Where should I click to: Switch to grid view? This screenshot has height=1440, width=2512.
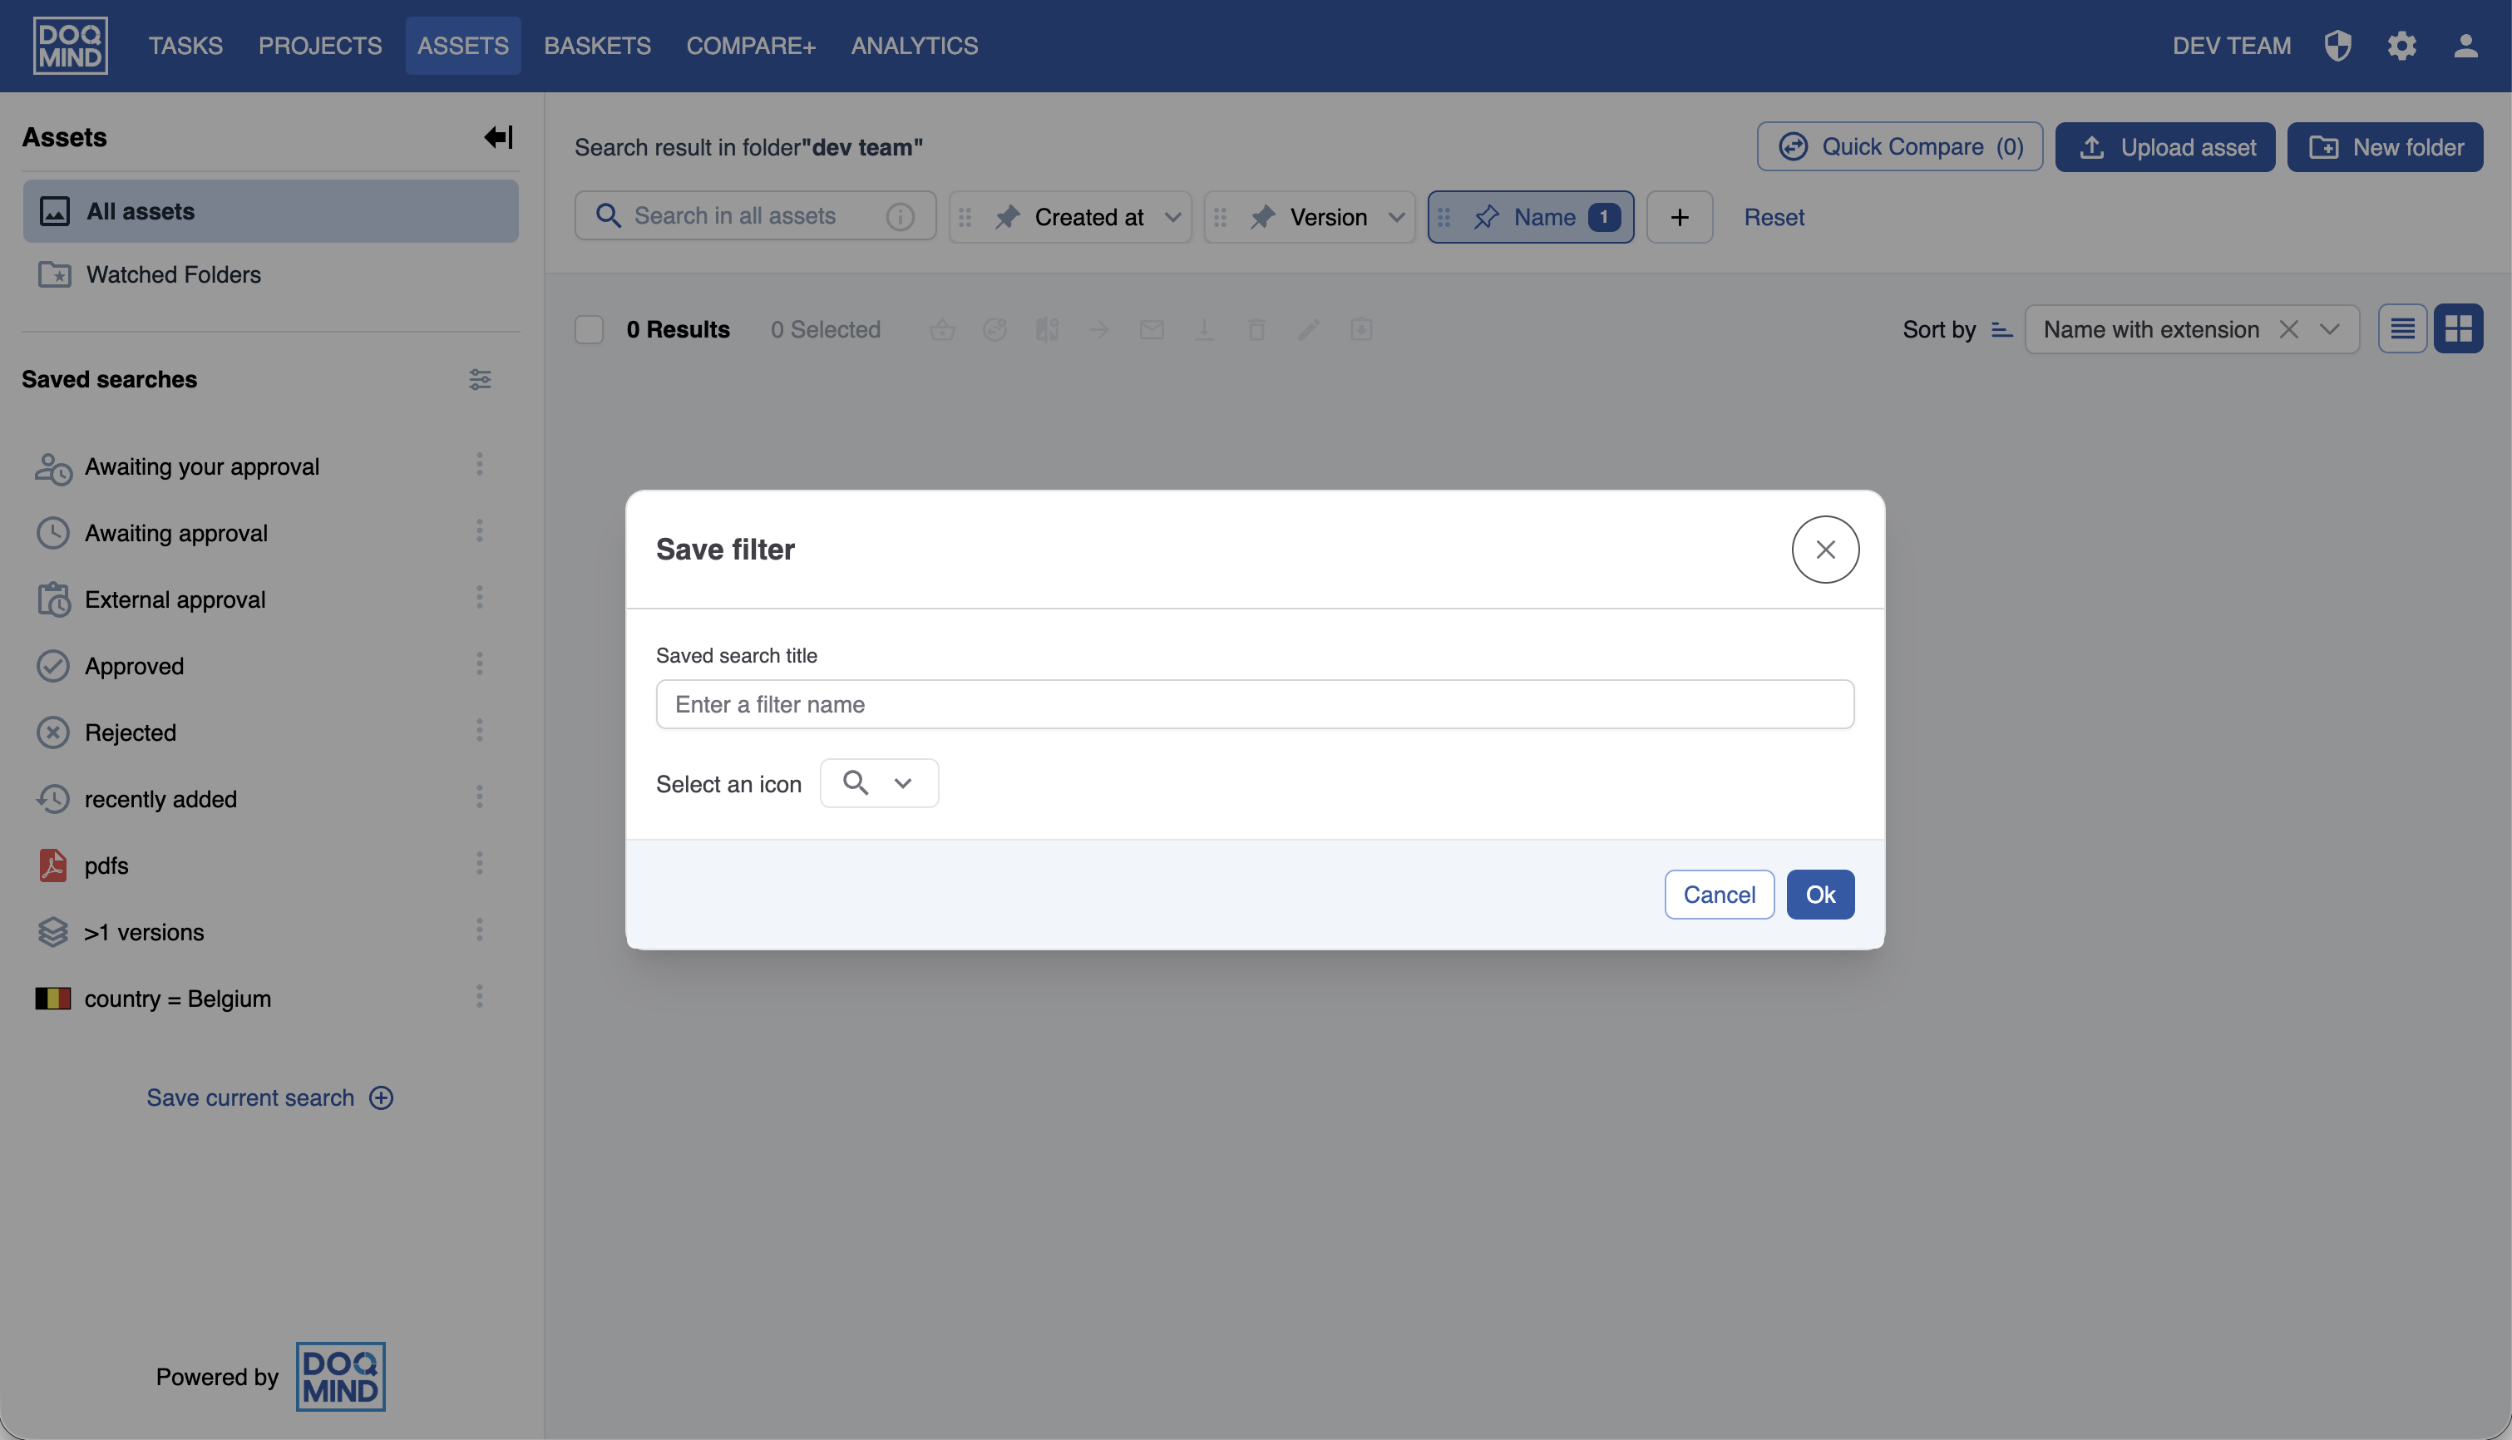[x=2459, y=329]
